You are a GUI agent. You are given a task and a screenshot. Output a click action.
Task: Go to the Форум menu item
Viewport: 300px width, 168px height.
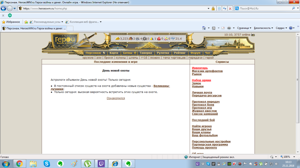195,53
